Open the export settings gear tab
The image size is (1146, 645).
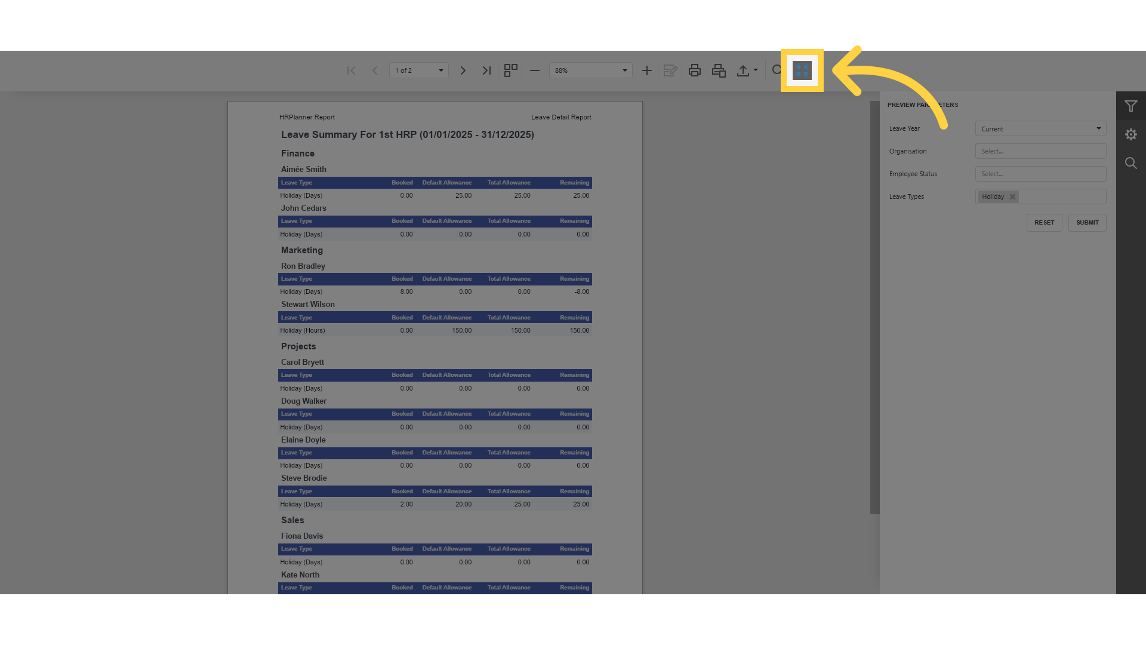click(1130, 134)
